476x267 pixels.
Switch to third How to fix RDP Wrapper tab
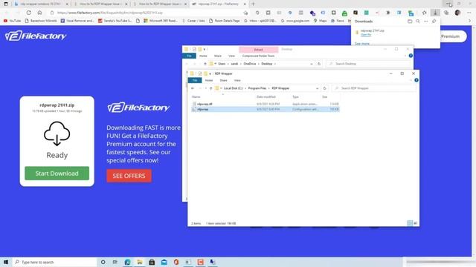pyautogui.click(x=160, y=4)
